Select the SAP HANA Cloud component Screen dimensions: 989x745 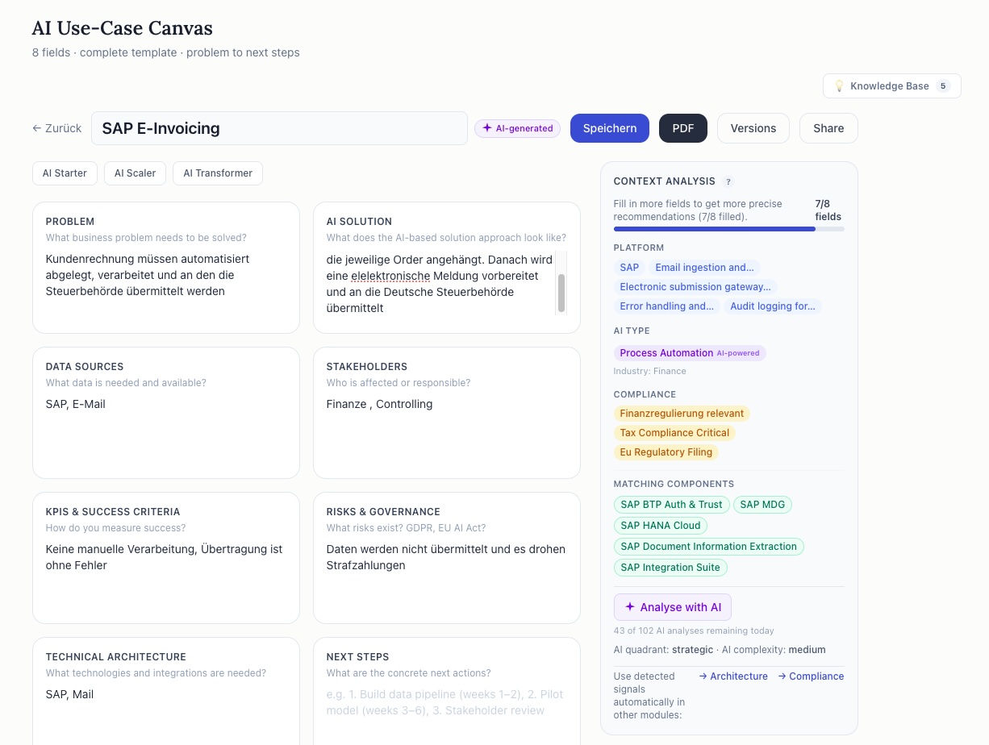(661, 526)
